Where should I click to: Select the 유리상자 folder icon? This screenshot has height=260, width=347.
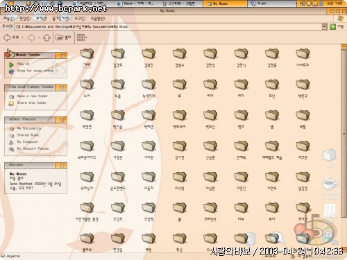[x=87, y=177]
